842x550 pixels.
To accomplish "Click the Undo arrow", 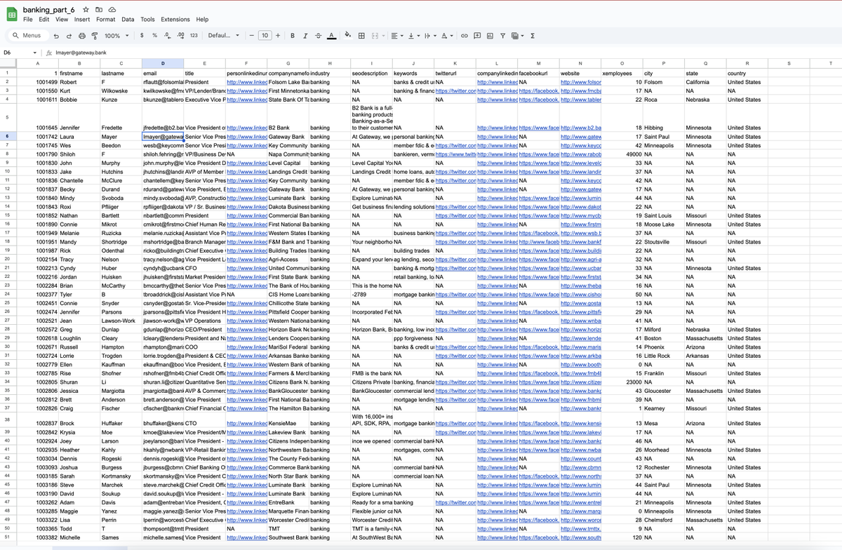I will pos(56,36).
